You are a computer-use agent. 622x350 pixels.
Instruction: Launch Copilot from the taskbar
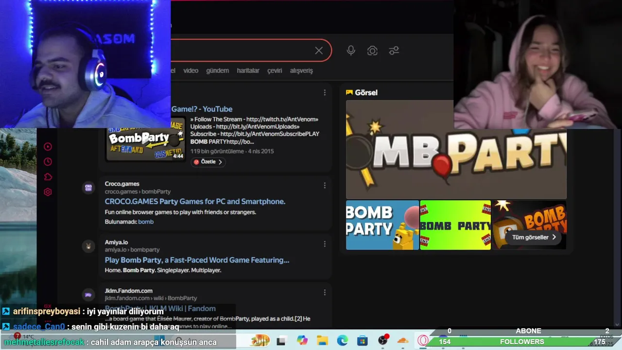(x=302, y=341)
